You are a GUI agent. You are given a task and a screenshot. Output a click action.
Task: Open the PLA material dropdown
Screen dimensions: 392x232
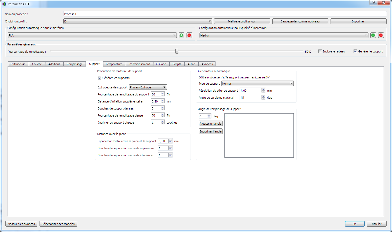pos(92,35)
